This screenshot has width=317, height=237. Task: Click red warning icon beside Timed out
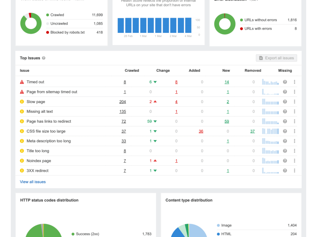pyautogui.click(x=22, y=82)
